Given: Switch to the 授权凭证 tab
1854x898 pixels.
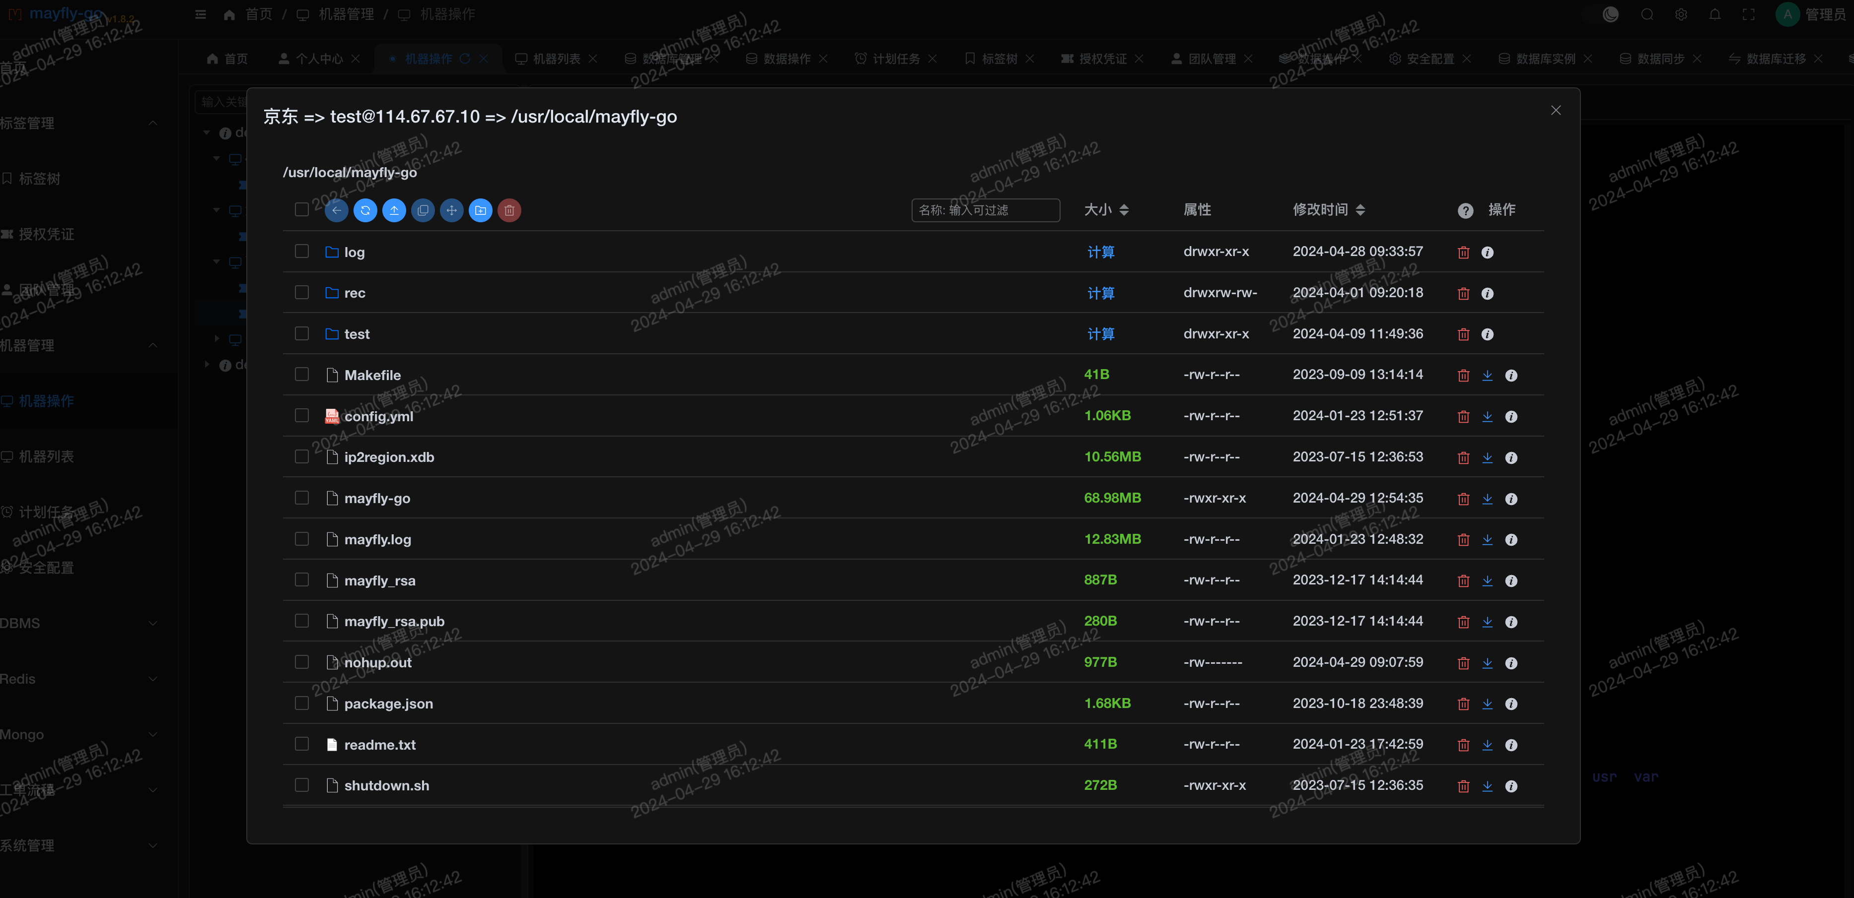Looking at the screenshot, I should click(1102, 58).
